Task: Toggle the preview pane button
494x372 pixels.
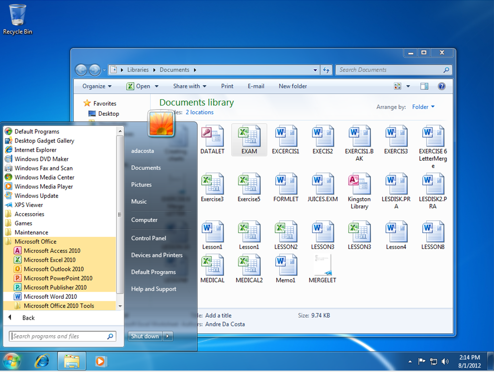Action: (x=424, y=86)
